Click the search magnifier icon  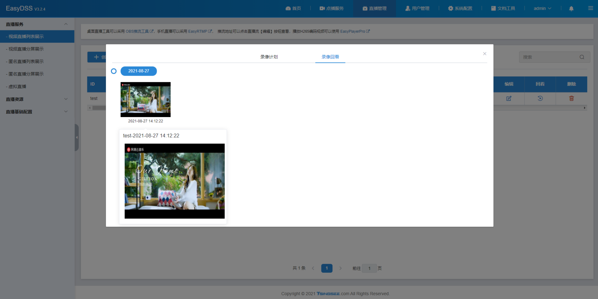click(582, 57)
